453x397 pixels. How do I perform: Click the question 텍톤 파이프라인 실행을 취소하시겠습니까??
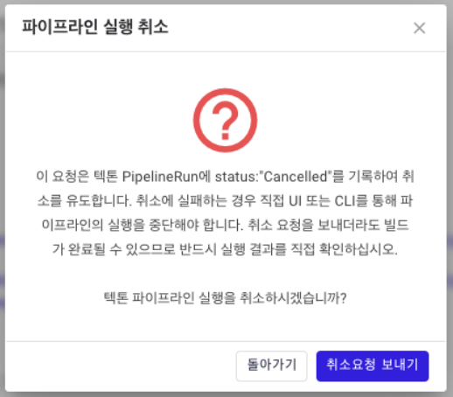pyautogui.click(x=225, y=298)
